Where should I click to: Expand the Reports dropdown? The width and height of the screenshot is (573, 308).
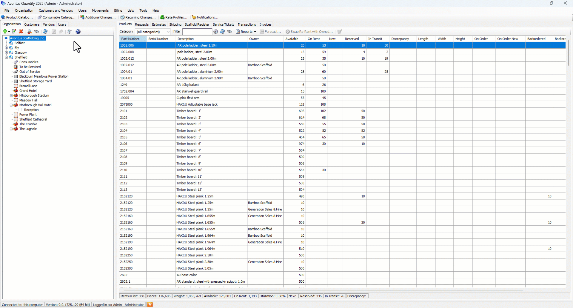point(255,32)
